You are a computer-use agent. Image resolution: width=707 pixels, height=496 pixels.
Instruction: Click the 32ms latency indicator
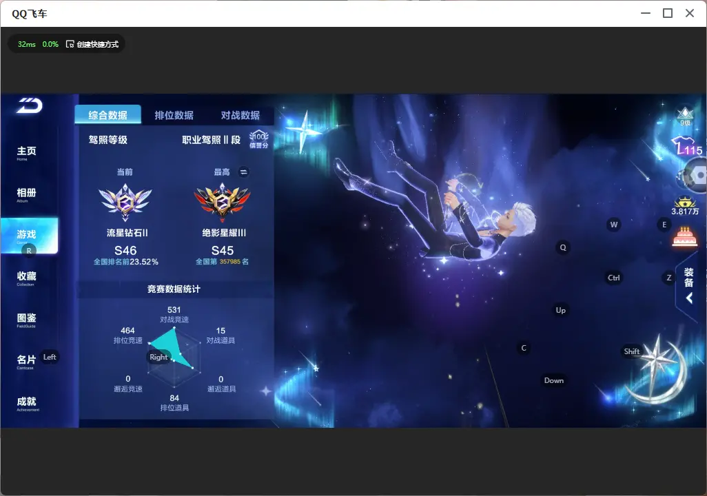(27, 44)
